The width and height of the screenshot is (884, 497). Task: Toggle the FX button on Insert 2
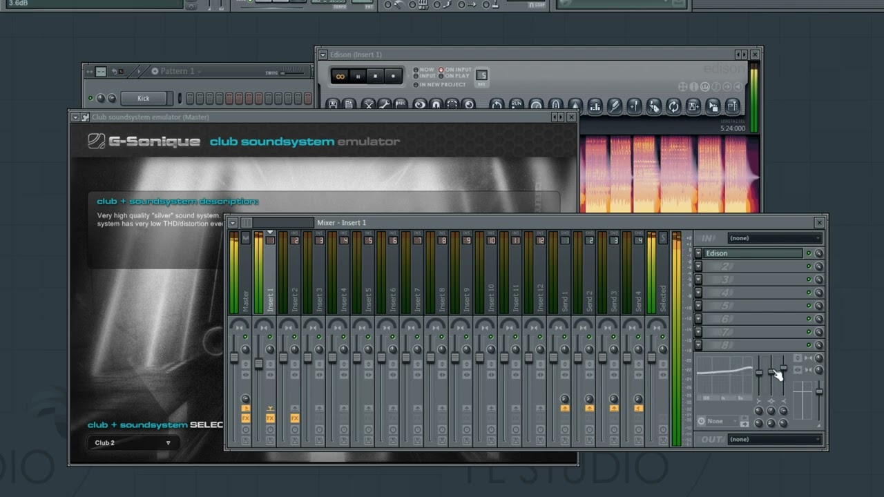pos(295,418)
